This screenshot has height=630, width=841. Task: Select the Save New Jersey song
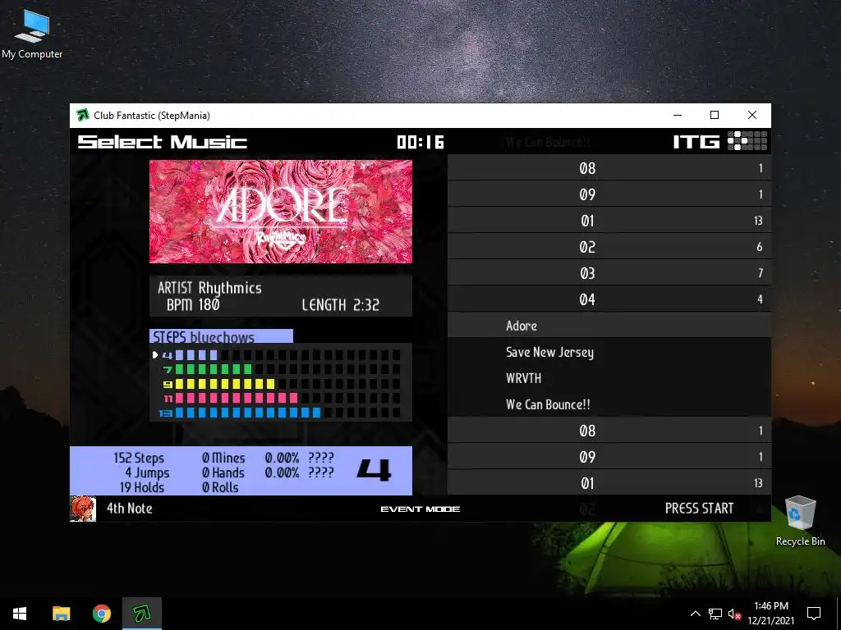(x=609, y=352)
